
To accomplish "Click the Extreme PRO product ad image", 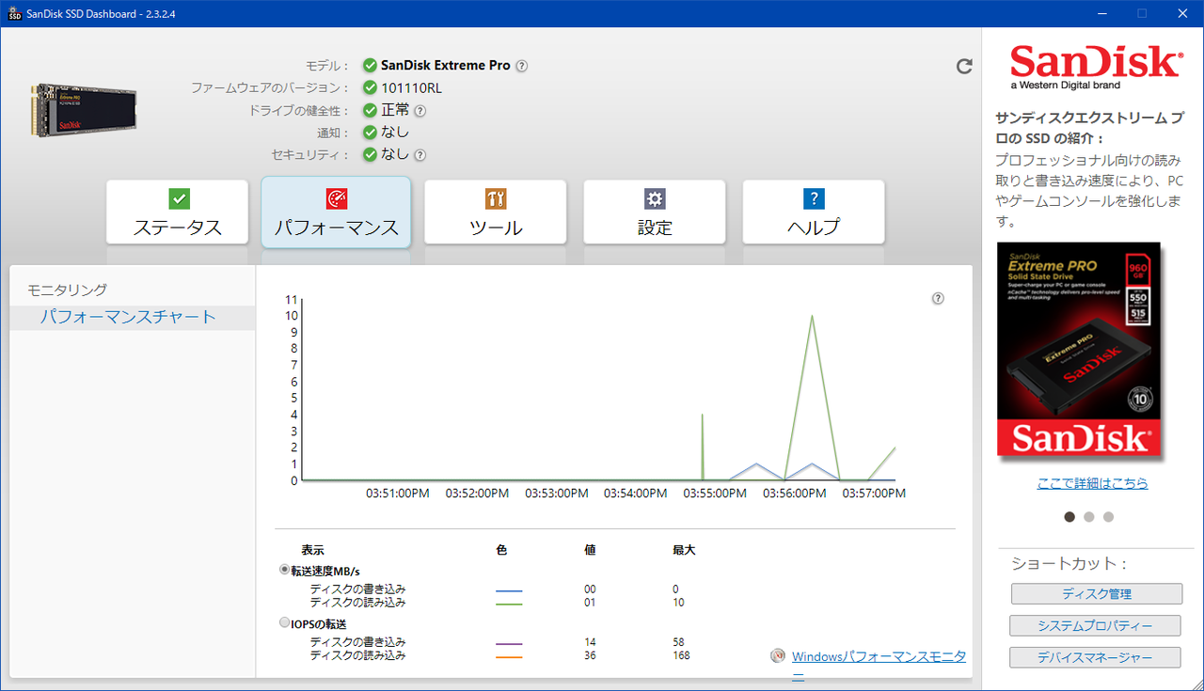I will (x=1079, y=350).
